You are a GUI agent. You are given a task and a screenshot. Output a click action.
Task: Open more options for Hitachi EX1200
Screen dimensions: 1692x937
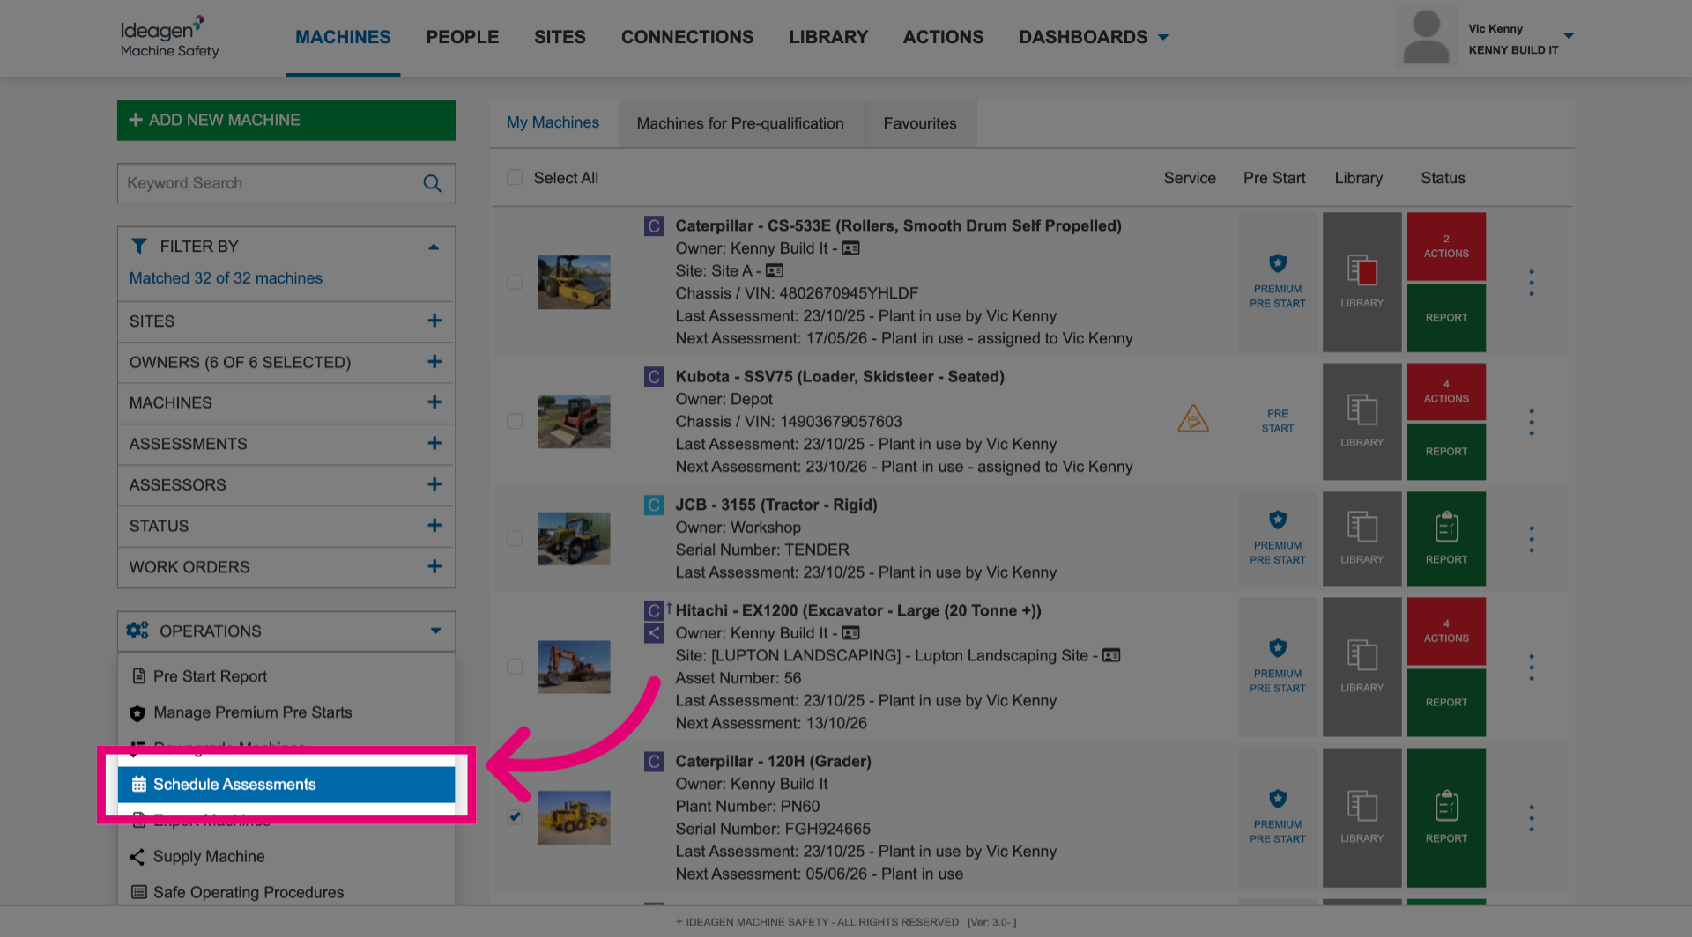coord(1532,668)
